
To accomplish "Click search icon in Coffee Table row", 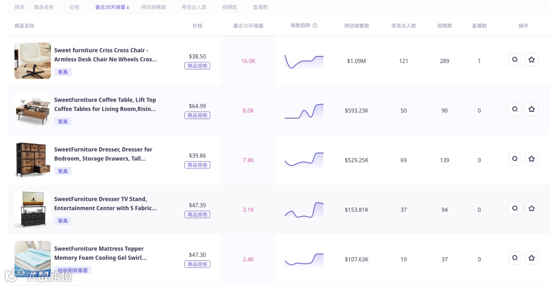I will tap(515, 109).
